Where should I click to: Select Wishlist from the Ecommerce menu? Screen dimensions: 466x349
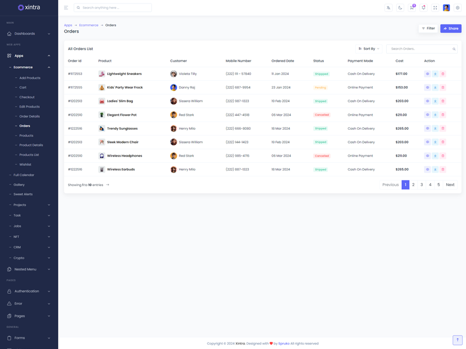pyautogui.click(x=25, y=165)
